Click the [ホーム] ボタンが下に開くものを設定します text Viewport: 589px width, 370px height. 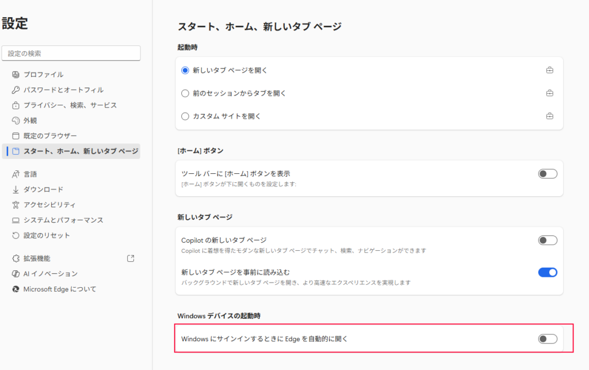239,184
